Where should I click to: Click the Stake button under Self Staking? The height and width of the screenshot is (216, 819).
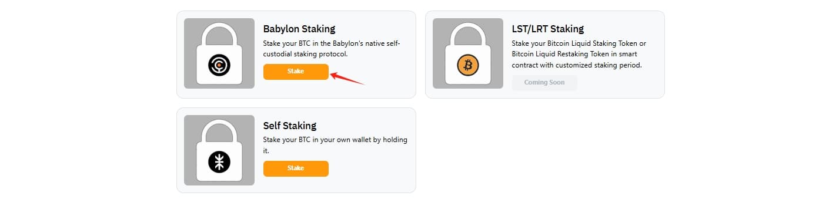[x=296, y=168]
